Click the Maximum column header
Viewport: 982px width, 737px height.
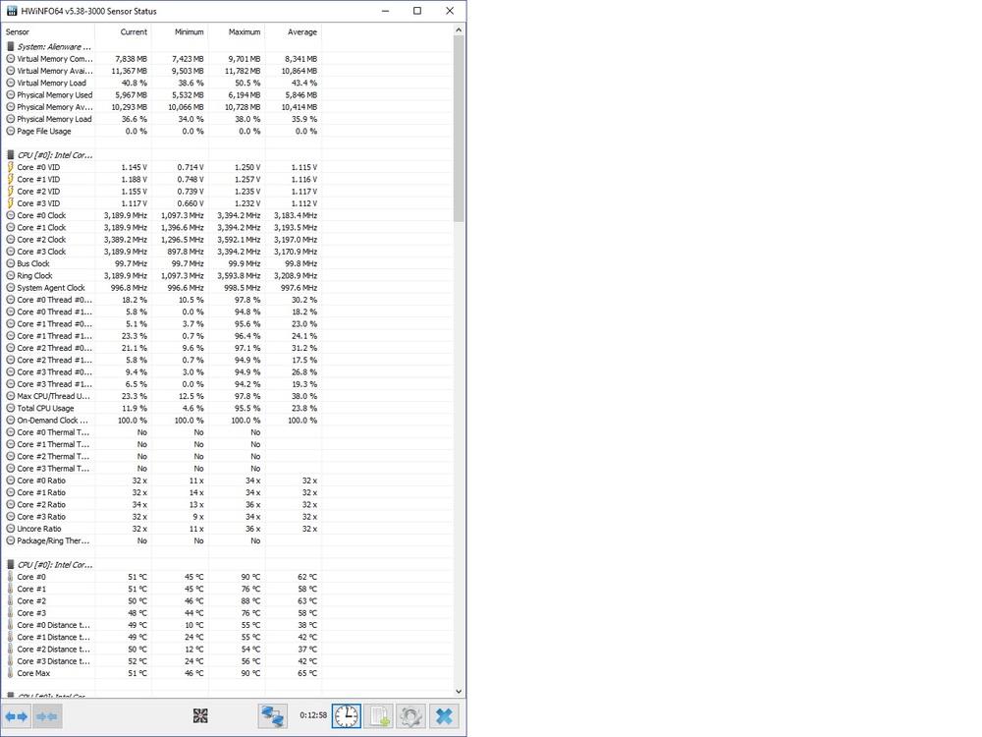245,32
